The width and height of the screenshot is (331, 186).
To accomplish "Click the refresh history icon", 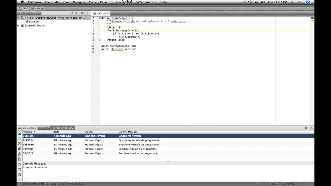I will (19, 175).
